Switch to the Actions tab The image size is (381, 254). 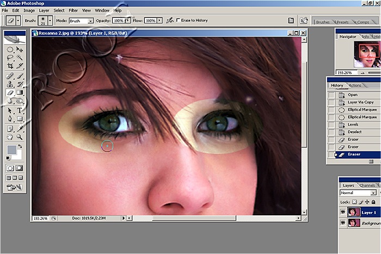click(355, 85)
